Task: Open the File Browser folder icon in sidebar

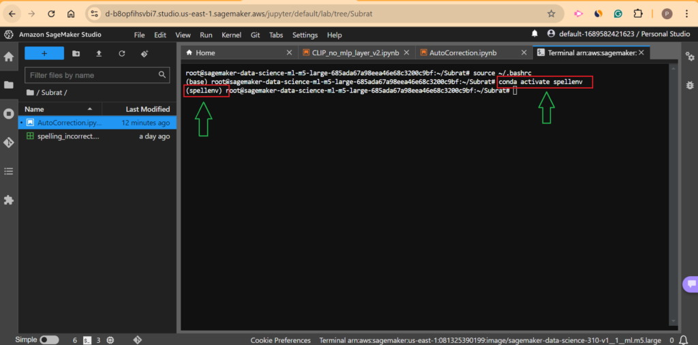Action: click(x=9, y=85)
